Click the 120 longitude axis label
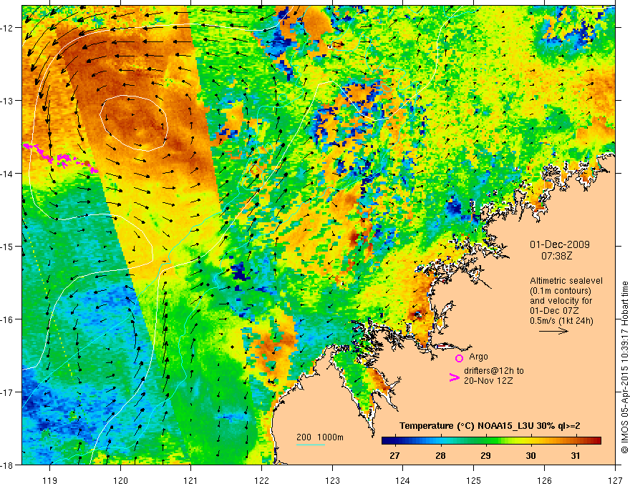This screenshot has height=486, width=630. [x=120, y=480]
